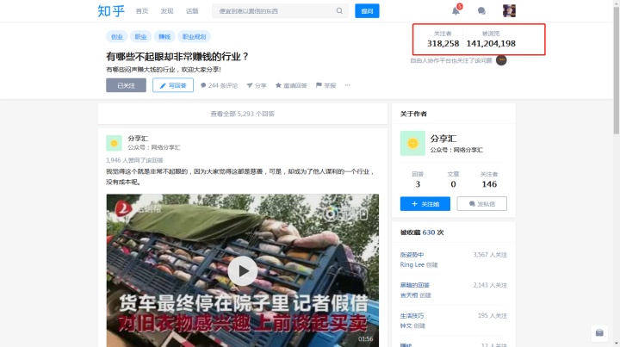Open 话题 in the navigation
The width and height of the screenshot is (620, 347).
(x=192, y=10)
